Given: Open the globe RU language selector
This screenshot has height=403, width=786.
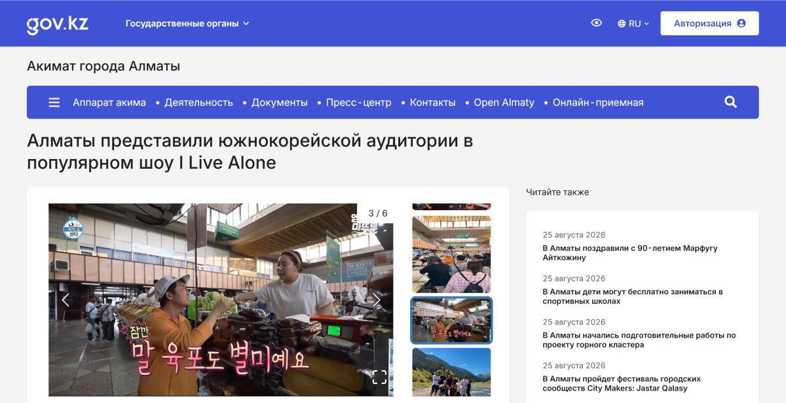Looking at the screenshot, I should (633, 24).
